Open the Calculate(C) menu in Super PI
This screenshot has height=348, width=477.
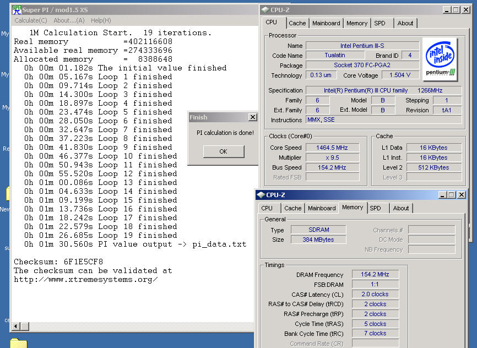[x=31, y=20]
